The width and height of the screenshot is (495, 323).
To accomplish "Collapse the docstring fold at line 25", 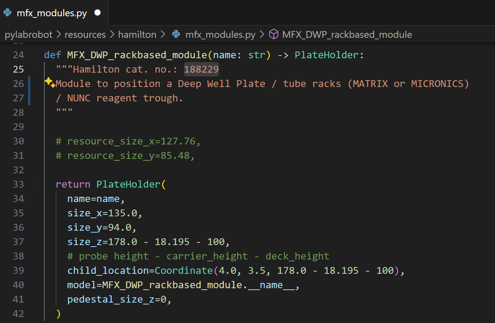I will pos(36,70).
